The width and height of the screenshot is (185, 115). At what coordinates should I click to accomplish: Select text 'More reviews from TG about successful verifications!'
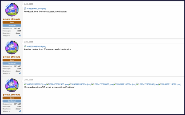pos(49,87)
